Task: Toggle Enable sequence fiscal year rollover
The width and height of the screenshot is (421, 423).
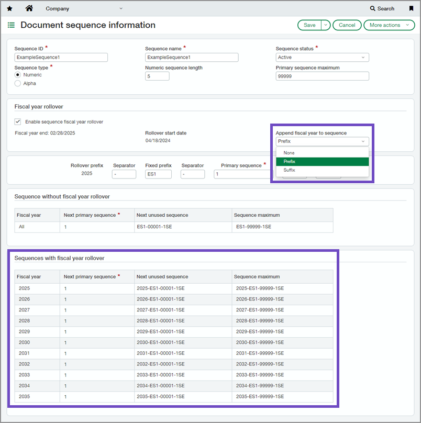Action: tap(17, 121)
